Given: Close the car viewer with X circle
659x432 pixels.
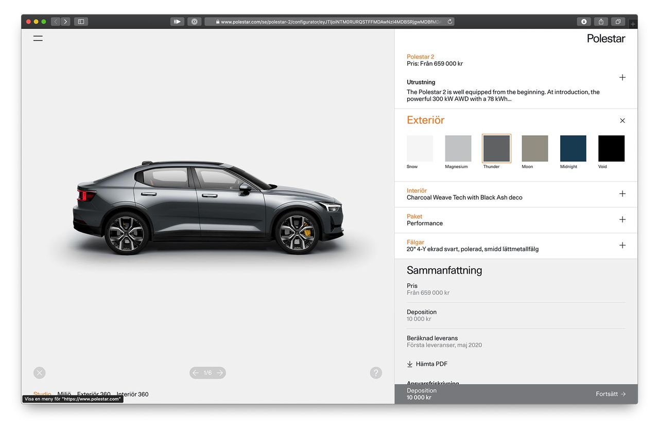Looking at the screenshot, I should 40,373.
